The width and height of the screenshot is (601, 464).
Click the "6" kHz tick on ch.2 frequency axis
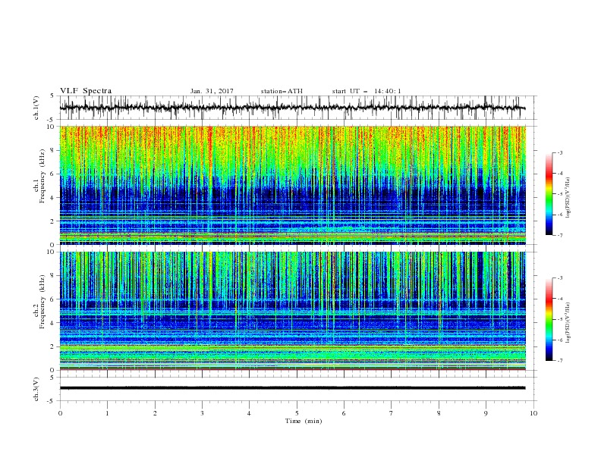(x=53, y=299)
